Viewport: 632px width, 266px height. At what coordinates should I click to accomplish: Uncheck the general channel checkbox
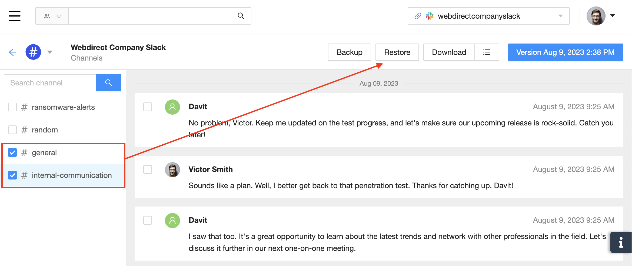pos(12,152)
